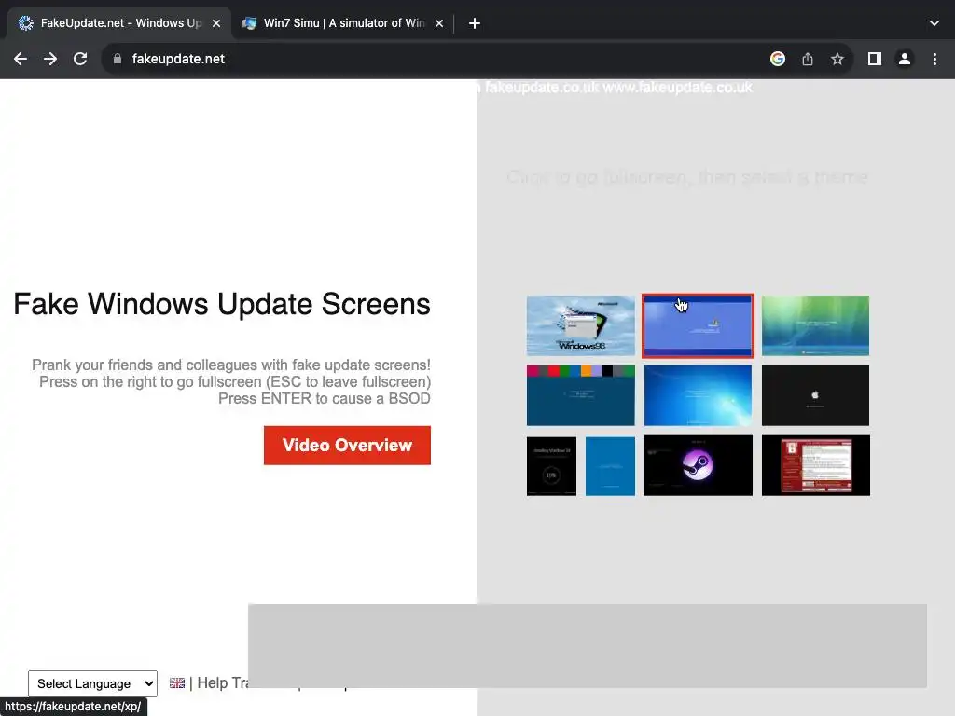Image resolution: width=955 pixels, height=716 pixels.
Task: Select the black Windows 10 install thumbnail
Action: coord(551,466)
